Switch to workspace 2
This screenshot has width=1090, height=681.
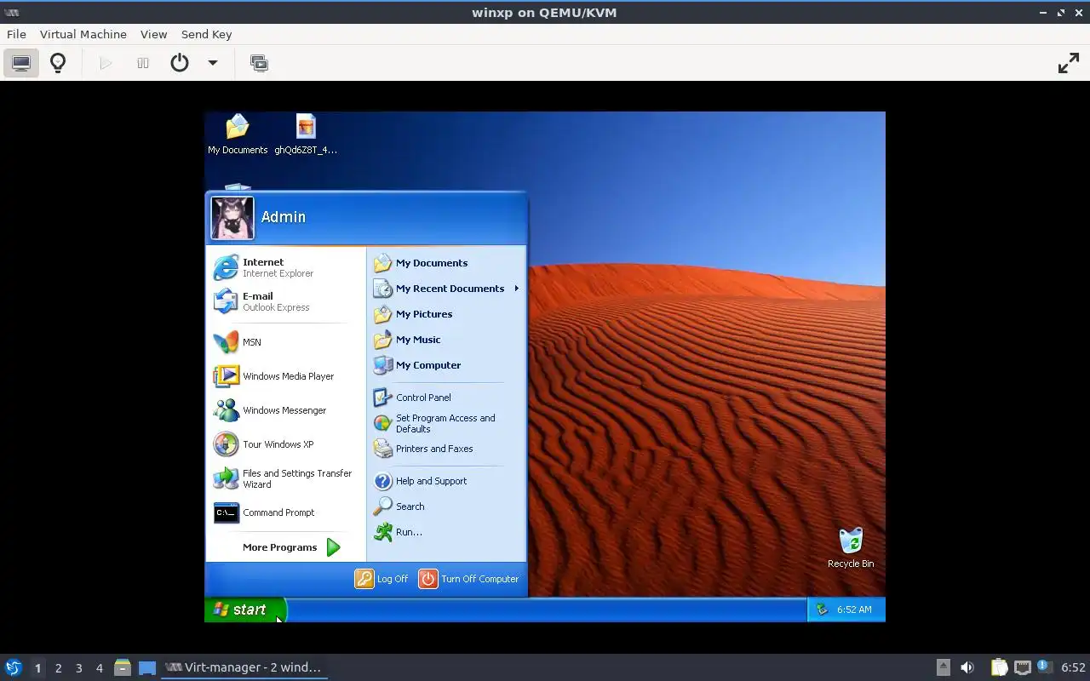[58, 668]
